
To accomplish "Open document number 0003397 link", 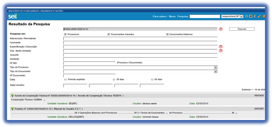I will coord(259,109).
